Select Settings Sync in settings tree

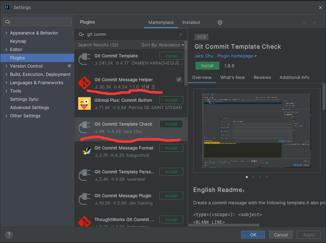coord(24,99)
